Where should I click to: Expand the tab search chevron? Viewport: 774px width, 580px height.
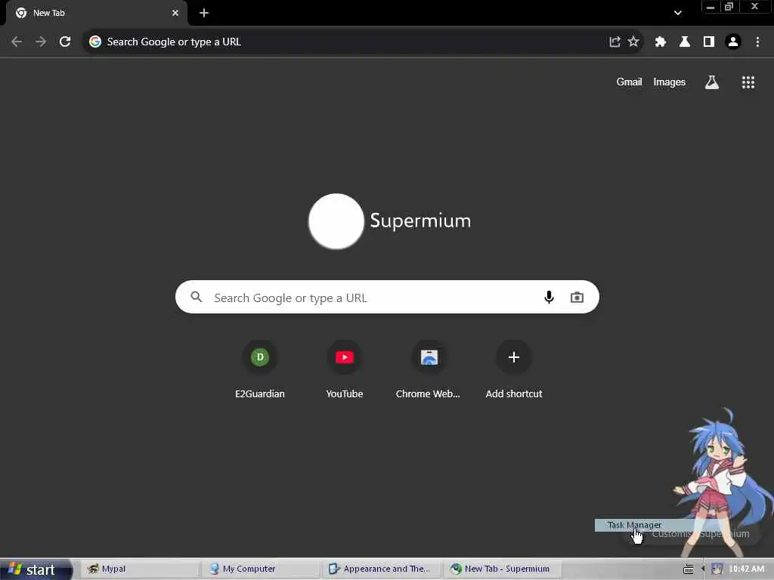(678, 13)
